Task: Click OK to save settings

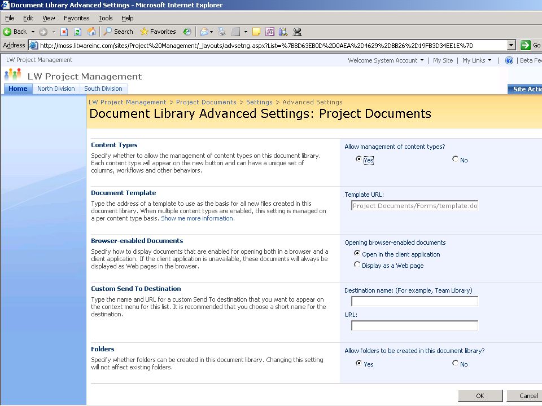Action: 480,396
